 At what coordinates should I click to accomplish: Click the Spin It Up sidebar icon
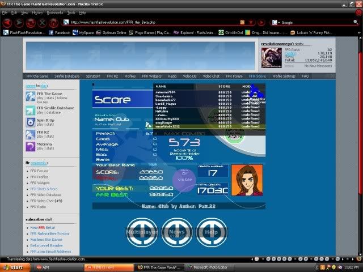(x=31, y=121)
